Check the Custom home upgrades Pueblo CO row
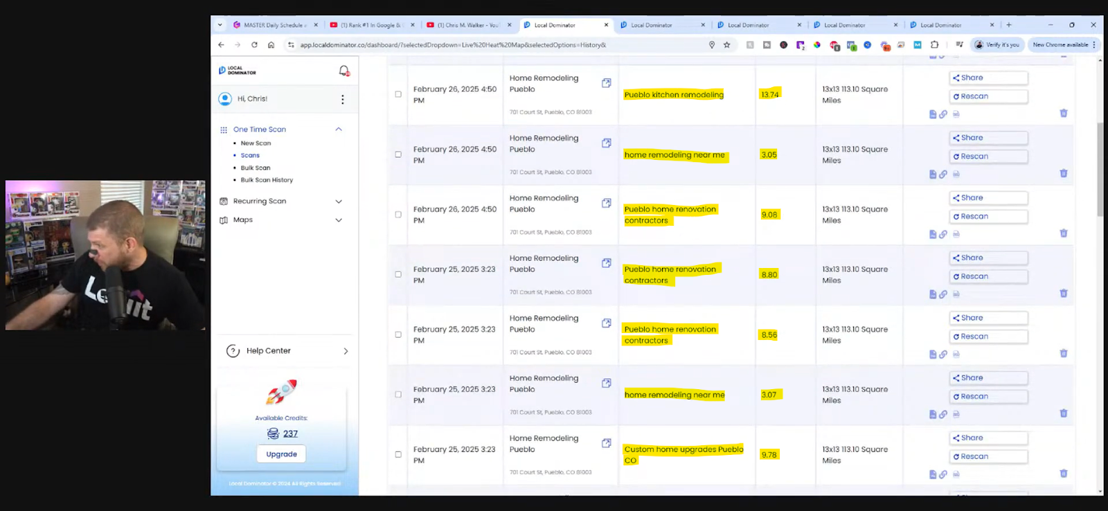Screen dimensions: 1108x511 tap(398, 454)
